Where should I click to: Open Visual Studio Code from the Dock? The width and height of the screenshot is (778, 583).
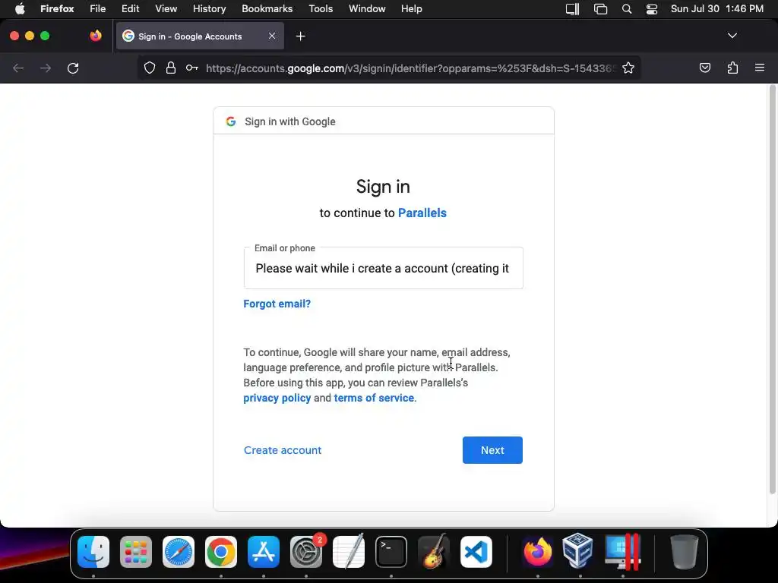476,552
